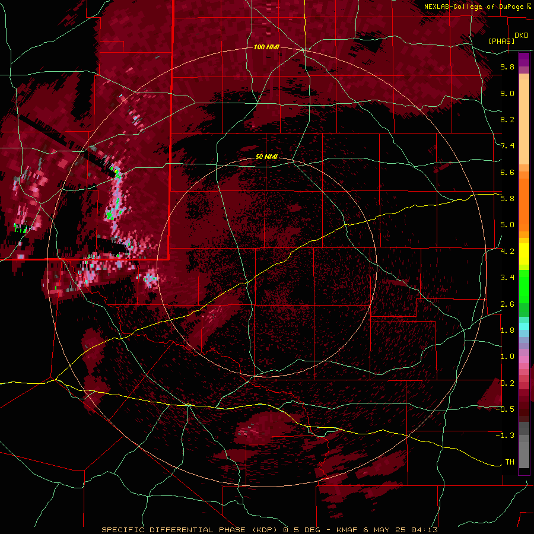Click the 9.8 value on color scale

pyautogui.click(x=507, y=66)
